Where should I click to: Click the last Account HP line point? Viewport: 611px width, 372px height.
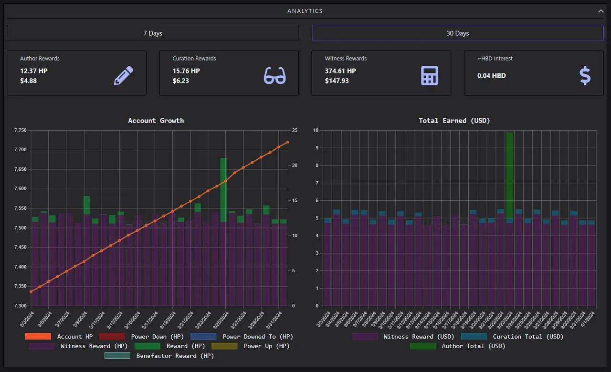point(287,142)
